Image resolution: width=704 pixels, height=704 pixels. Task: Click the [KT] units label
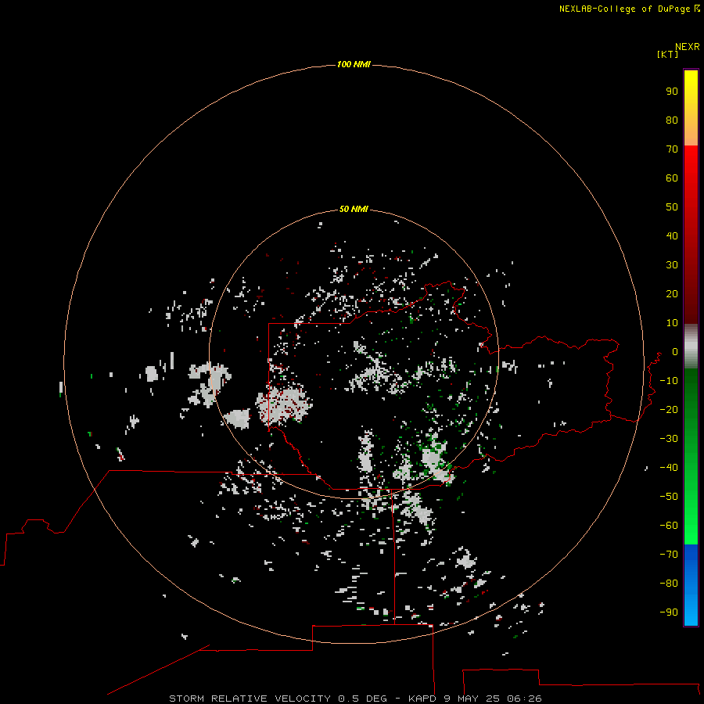tap(668, 54)
